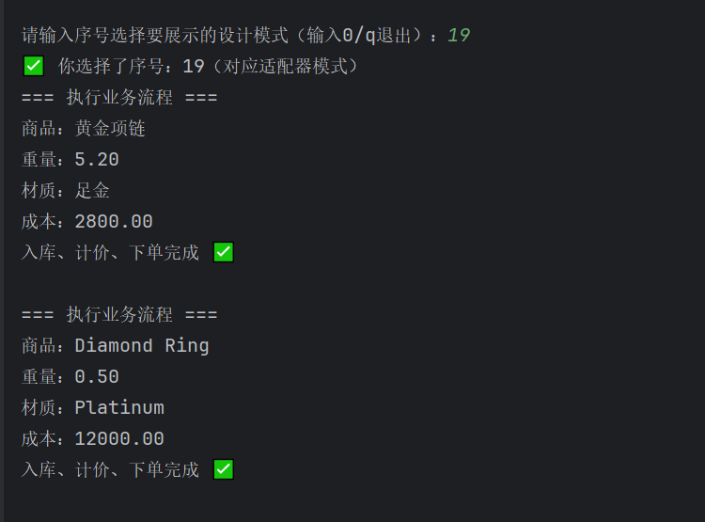The image size is (705, 522).
Task: Click the product name Diamond Ring
Action: (142, 346)
